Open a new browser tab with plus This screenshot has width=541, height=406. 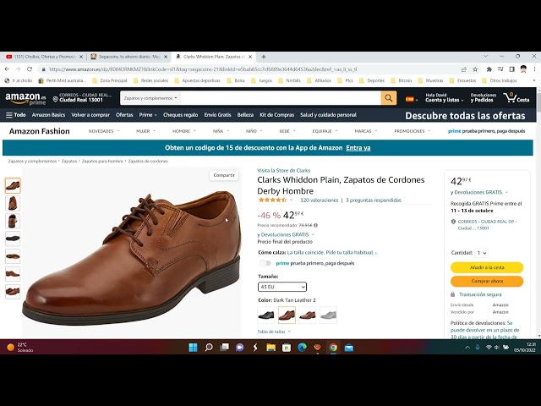(x=264, y=57)
